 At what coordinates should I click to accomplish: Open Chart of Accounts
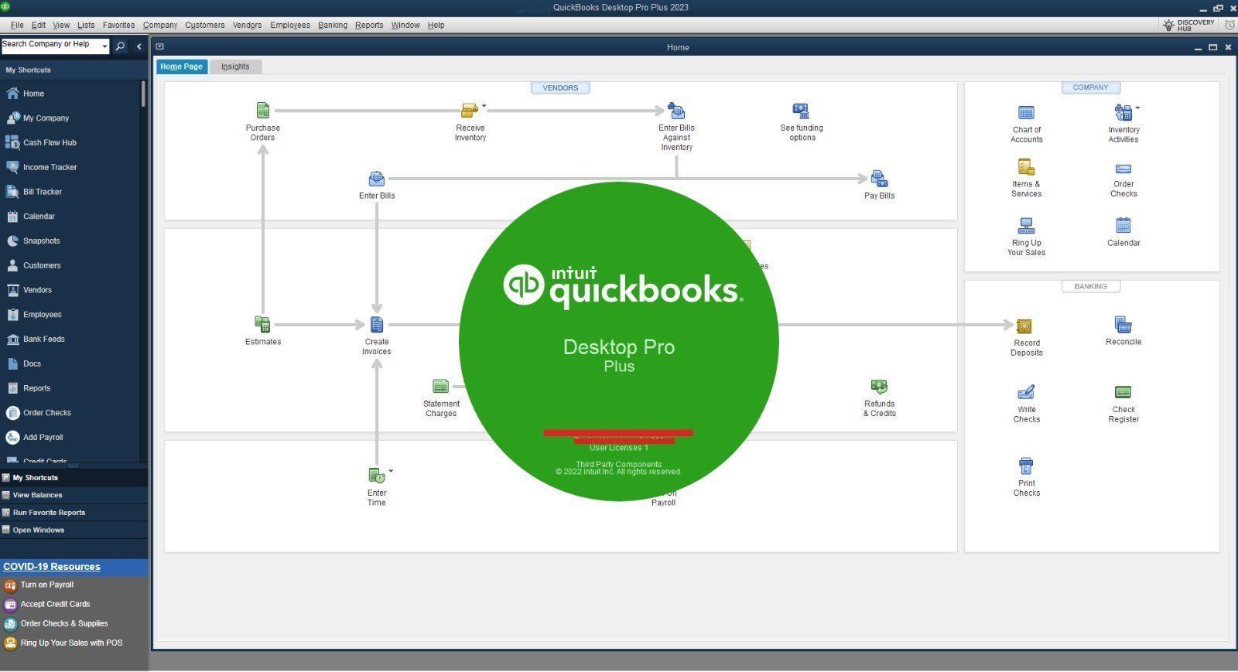tap(1026, 113)
